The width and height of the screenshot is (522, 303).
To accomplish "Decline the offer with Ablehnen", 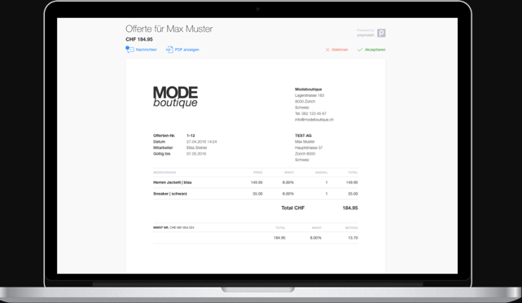I will 340,50.
